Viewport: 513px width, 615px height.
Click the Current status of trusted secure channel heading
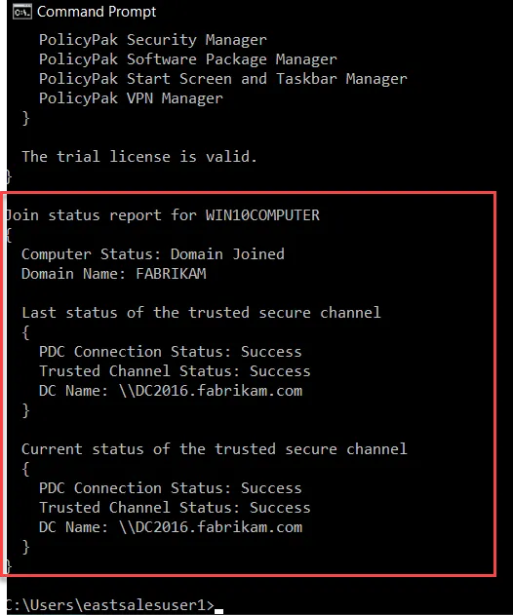point(215,448)
